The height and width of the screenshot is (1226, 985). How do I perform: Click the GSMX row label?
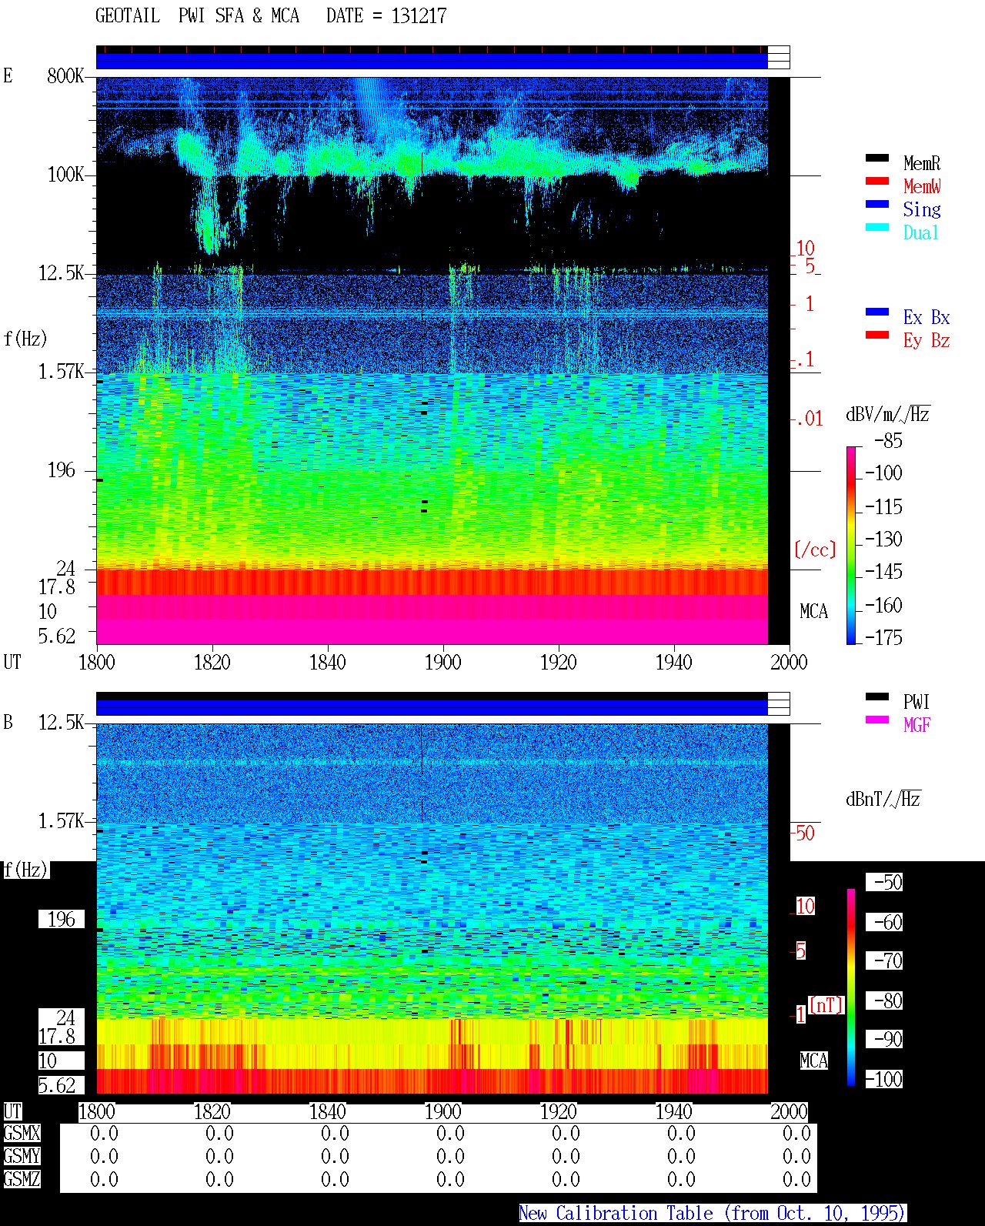point(22,1134)
